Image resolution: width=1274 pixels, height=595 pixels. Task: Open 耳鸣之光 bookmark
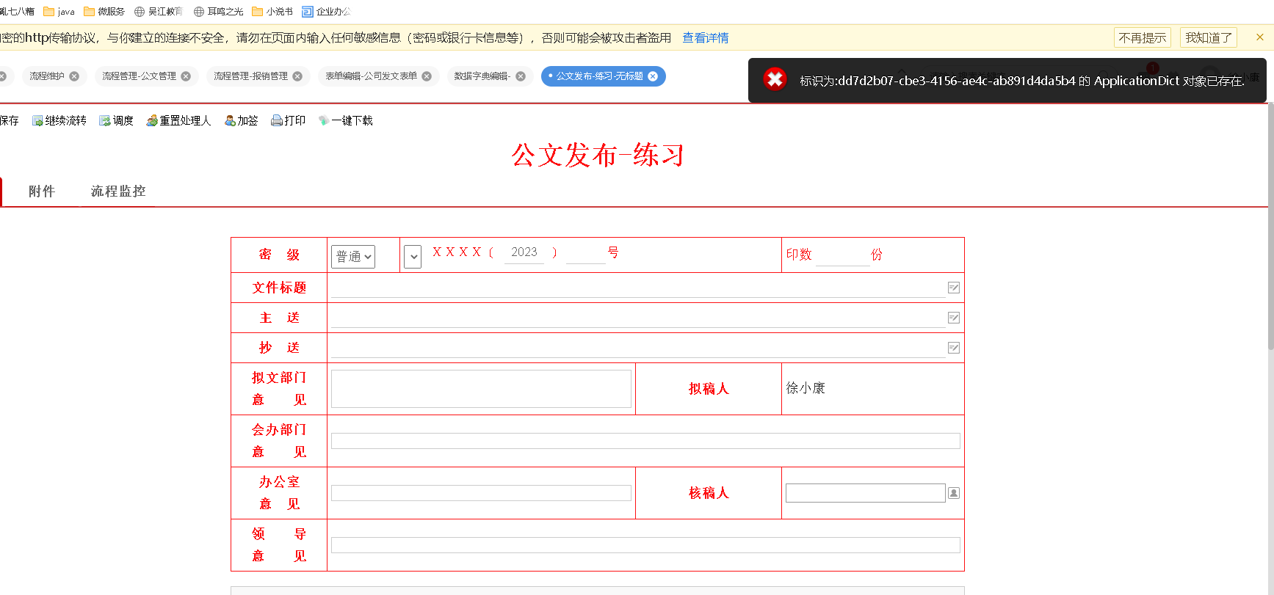(x=218, y=12)
